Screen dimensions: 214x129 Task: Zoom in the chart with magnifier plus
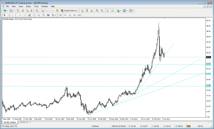(x=97, y=11)
